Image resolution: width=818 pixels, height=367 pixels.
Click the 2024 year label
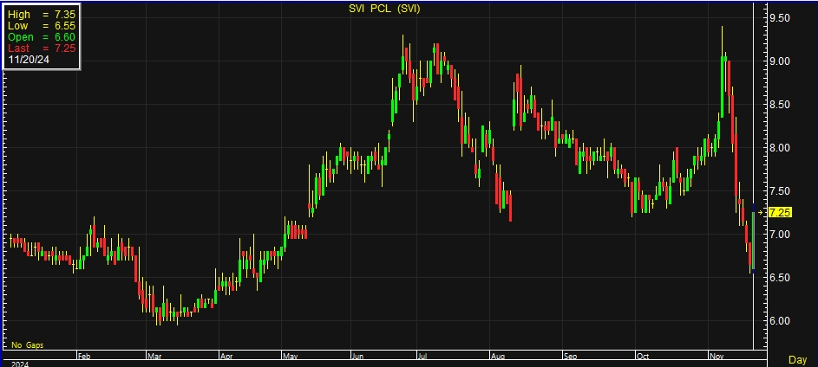(19, 364)
